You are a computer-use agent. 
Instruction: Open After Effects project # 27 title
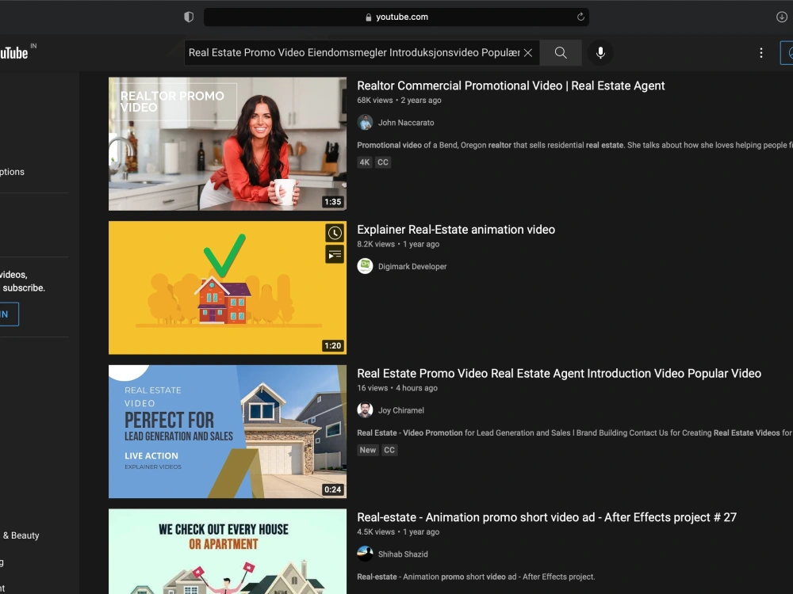click(x=546, y=518)
